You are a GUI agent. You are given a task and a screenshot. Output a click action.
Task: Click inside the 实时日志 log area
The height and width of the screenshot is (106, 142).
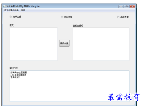70,86
